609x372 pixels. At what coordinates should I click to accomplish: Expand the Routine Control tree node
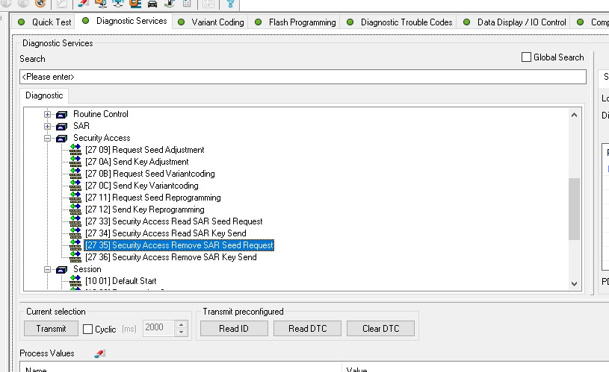pos(48,114)
